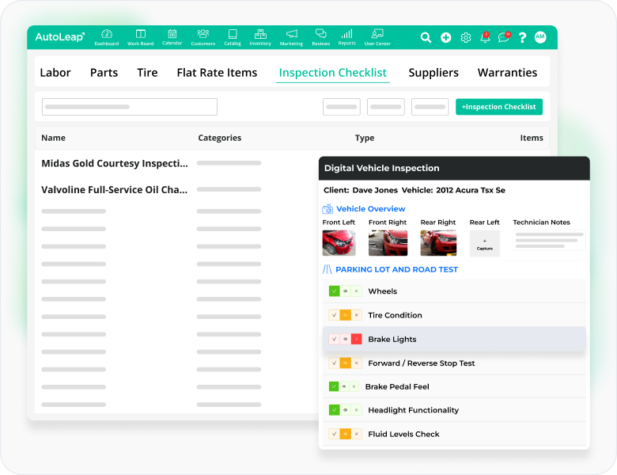Mark Wheels as passed with green check
617x475 pixels.
pos(334,291)
